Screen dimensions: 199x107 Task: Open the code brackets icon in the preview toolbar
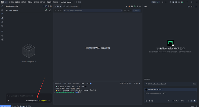click(x=130, y=11)
